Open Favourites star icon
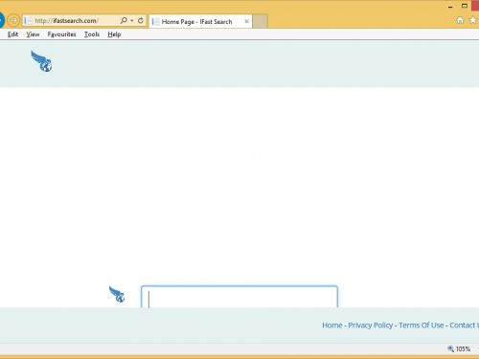479x359 pixels. point(472,20)
